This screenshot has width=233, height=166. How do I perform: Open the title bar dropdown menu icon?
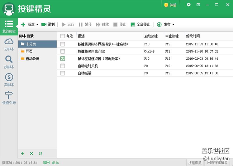(198, 5)
